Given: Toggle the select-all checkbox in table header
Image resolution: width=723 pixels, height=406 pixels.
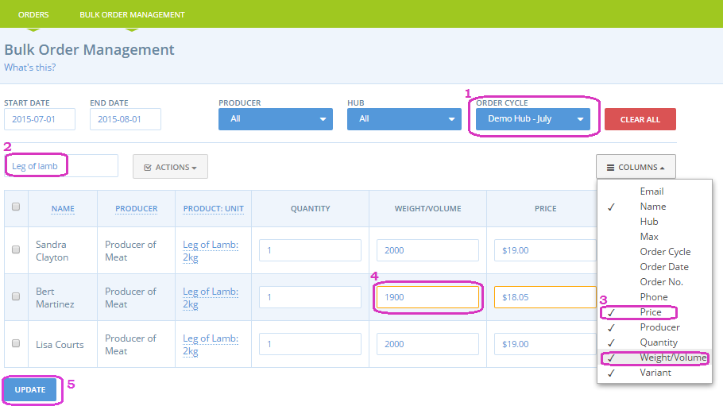Looking at the screenshot, I should pyautogui.click(x=16, y=207).
